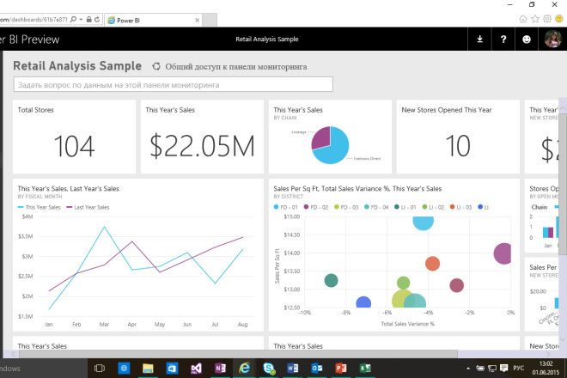Open the Total Stores 104 tile

point(74,137)
